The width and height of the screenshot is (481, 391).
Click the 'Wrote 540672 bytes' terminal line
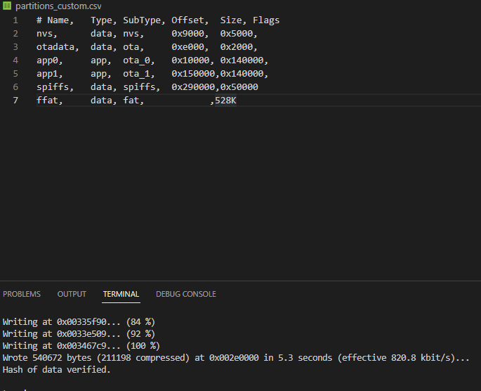(x=236, y=358)
